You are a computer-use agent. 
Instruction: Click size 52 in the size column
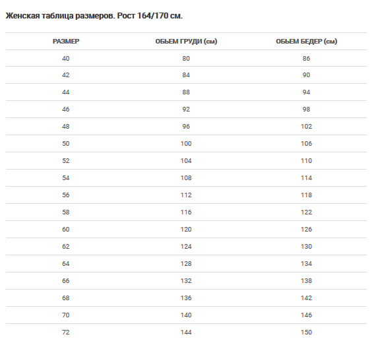tap(66, 161)
